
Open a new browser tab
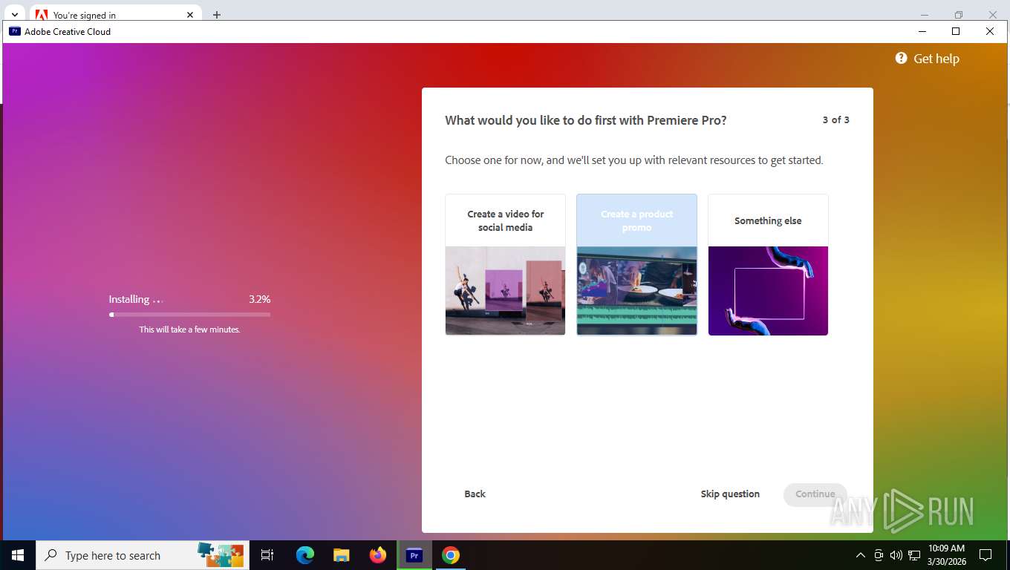click(x=216, y=15)
